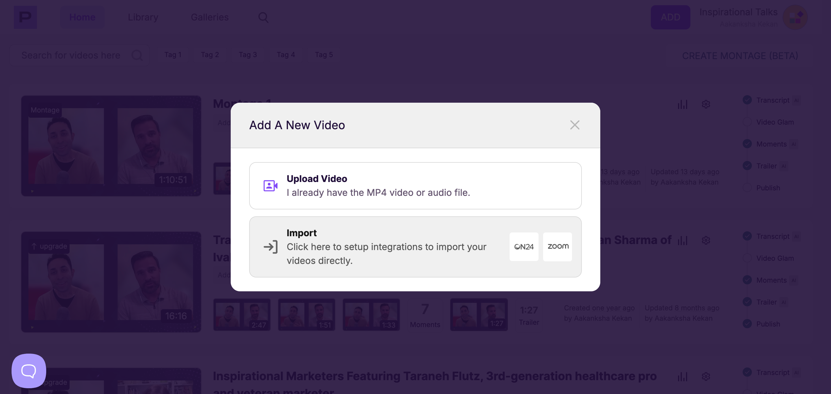Click the Import arrow icon

pos(270,247)
